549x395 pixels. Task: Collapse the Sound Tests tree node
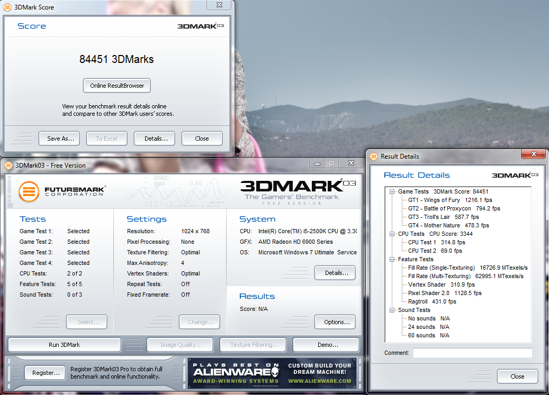[392, 310]
